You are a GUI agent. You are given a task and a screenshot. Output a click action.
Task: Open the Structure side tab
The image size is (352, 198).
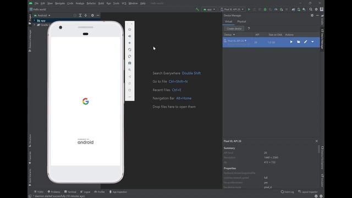point(30,141)
